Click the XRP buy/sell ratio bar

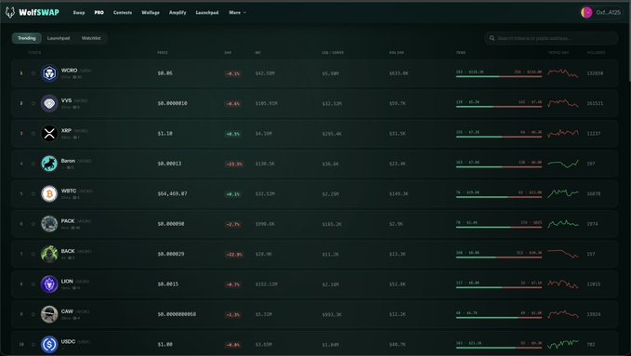coord(499,137)
